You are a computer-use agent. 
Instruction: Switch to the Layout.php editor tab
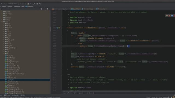[x=76, y=9]
